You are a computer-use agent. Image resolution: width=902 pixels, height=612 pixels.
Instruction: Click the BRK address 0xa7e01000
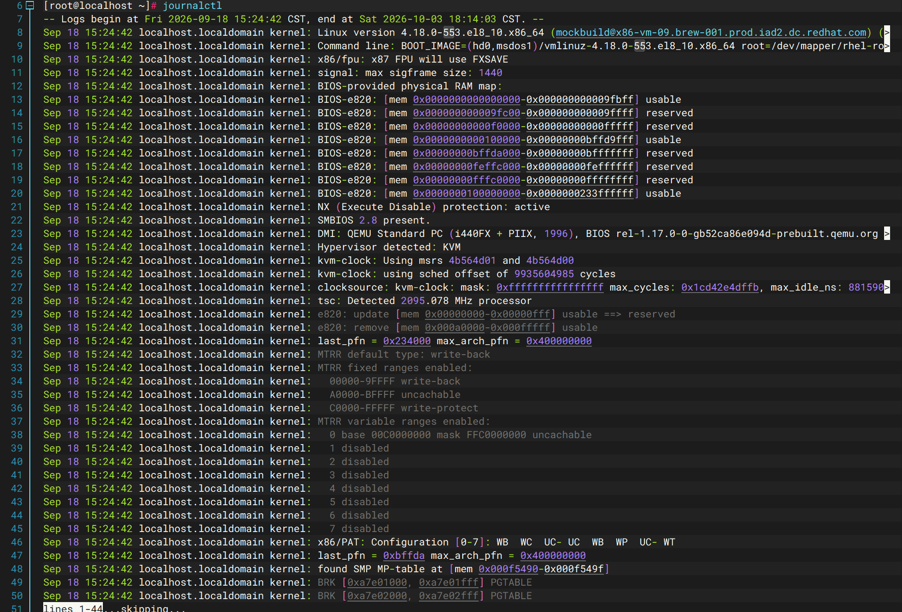click(x=377, y=582)
